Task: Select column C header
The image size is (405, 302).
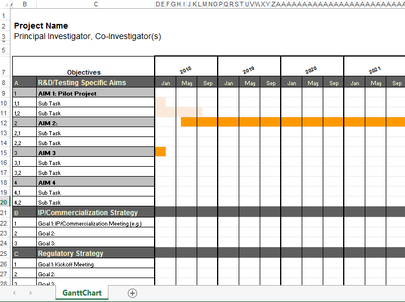Action: [x=96, y=4]
